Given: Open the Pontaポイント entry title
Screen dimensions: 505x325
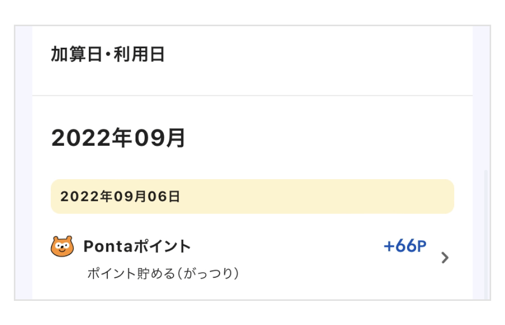Looking at the screenshot, I should coord(137,247).
